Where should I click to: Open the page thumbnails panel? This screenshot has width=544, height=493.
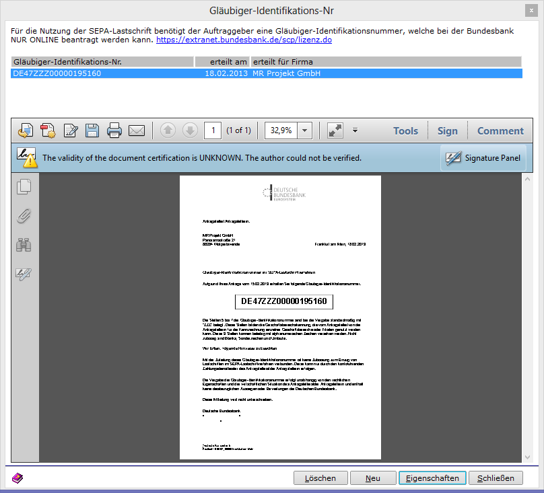[x=24, y=187]
